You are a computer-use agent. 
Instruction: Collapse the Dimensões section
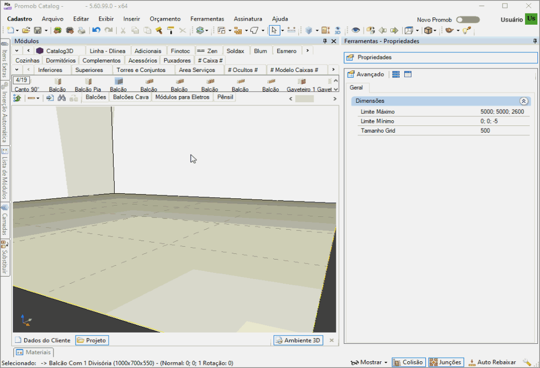coord(524,101)
